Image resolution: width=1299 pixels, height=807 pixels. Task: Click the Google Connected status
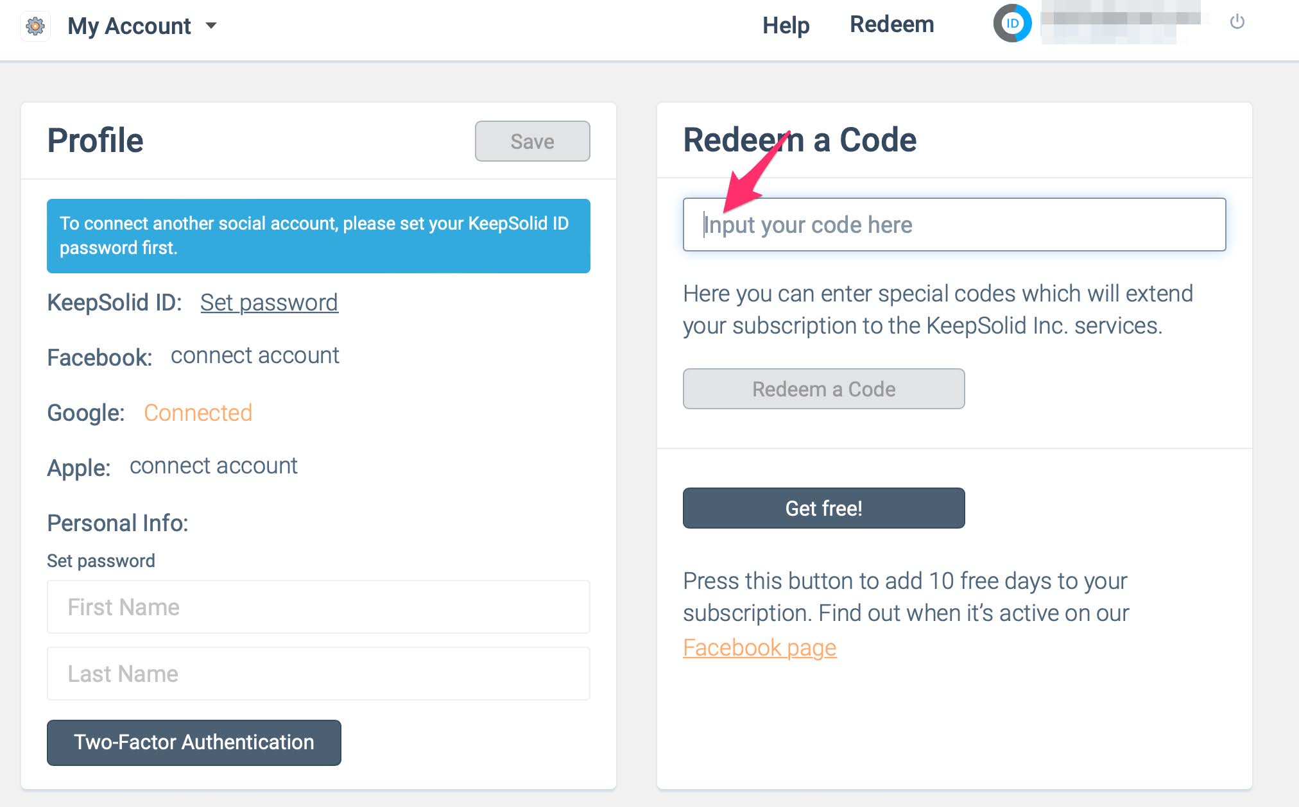pyautogui.click(x=198, y=412)
